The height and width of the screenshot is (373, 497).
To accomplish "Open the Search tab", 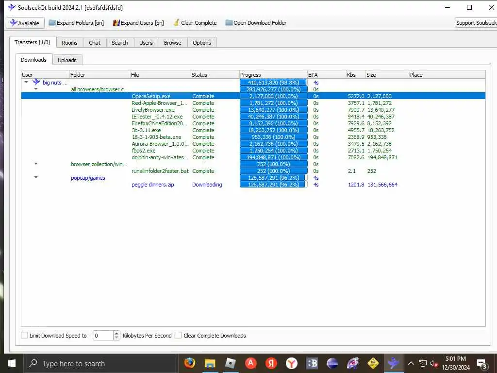I will [119, 43].
